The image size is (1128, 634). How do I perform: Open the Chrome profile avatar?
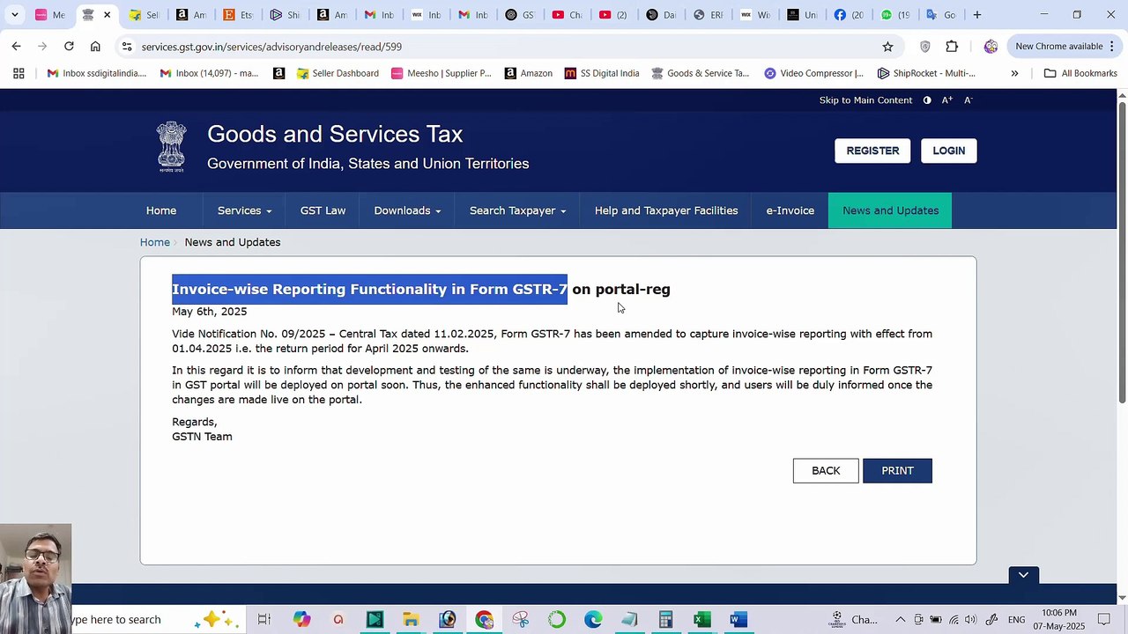pos(991,47)
